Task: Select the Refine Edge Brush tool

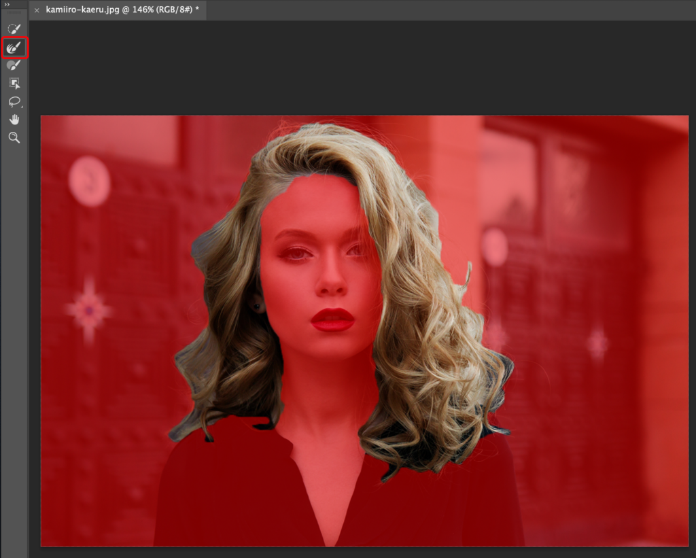Action: coord(14,48)
